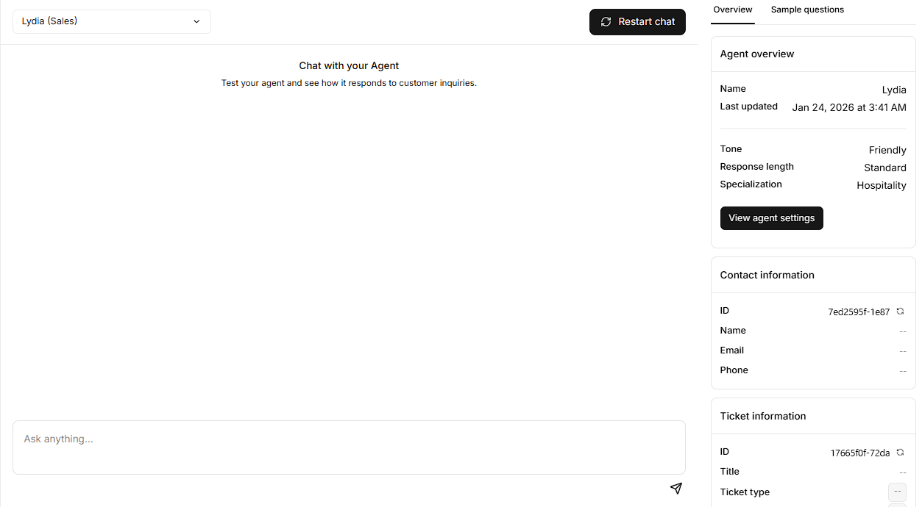
Task: Regenerate the ticket ID with the refresh icon
Action: tap(900, 453)
